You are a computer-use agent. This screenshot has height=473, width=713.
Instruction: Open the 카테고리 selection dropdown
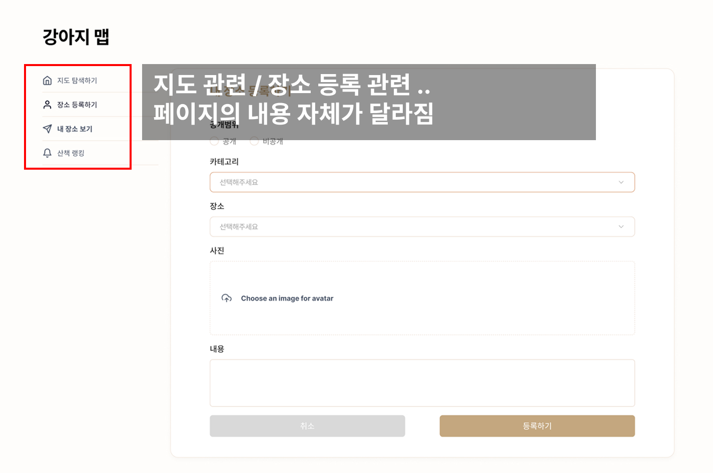pyautogui.click(x=422, y=182)
